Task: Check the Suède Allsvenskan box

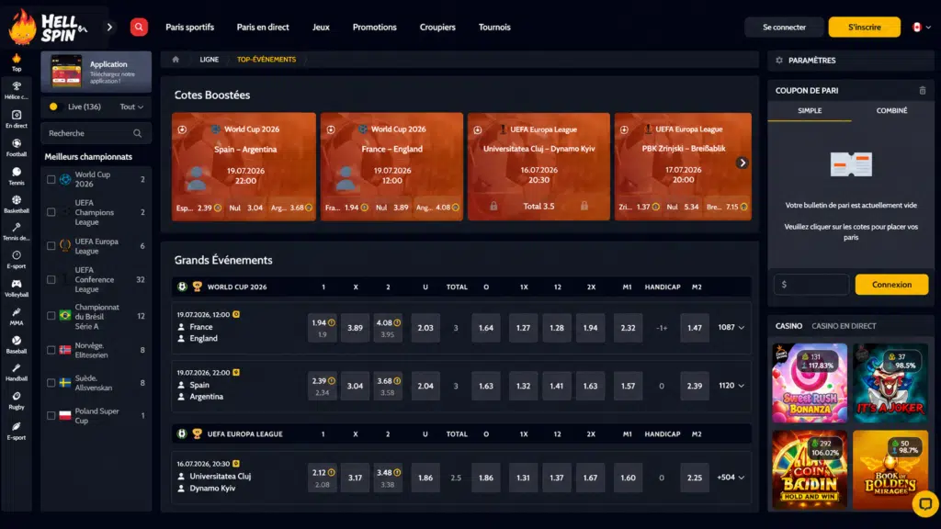Action: point(51,383)
